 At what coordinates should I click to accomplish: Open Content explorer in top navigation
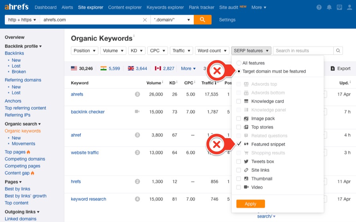[x=125, y=7]
